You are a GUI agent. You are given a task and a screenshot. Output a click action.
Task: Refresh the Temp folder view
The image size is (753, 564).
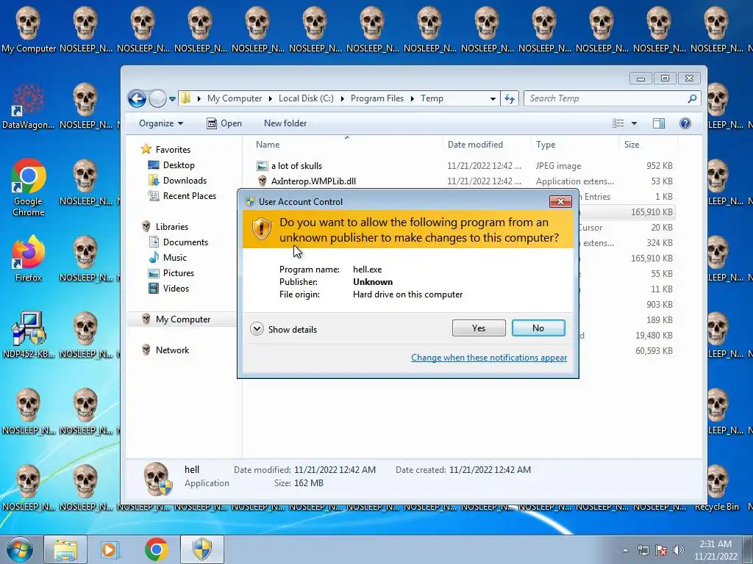pos(510,99)
